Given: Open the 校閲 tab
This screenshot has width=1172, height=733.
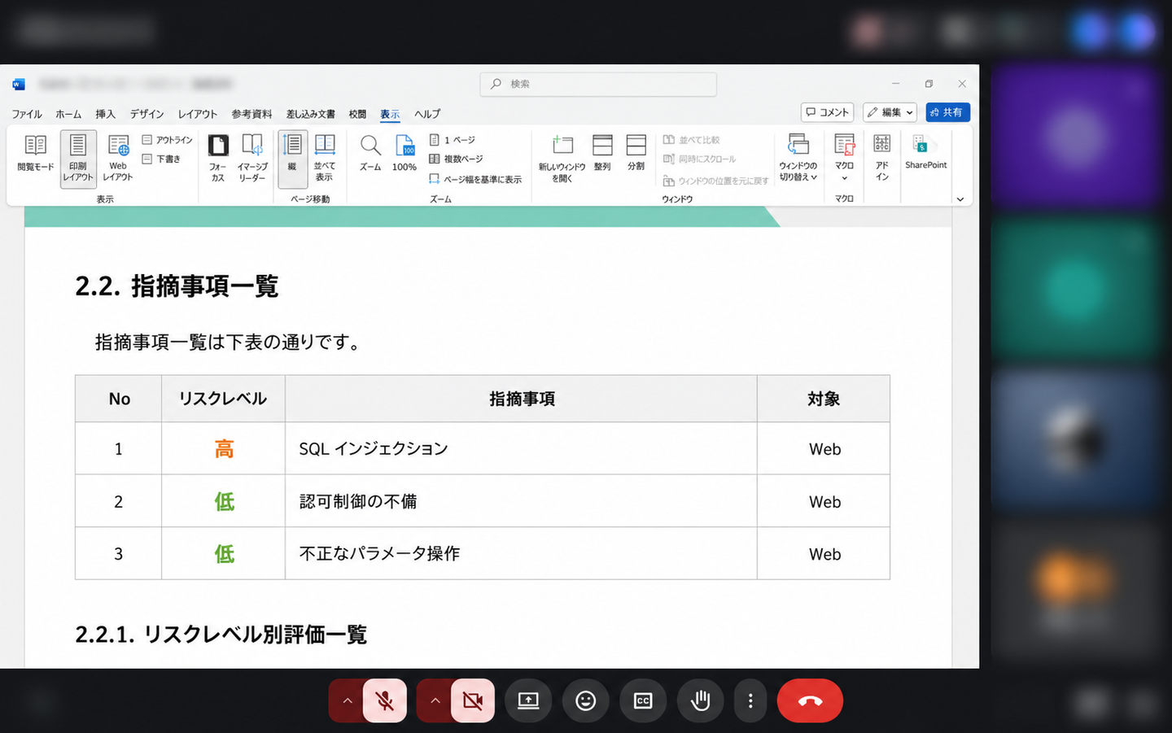Looking at the screenshot, I should [x=357, y=114].
